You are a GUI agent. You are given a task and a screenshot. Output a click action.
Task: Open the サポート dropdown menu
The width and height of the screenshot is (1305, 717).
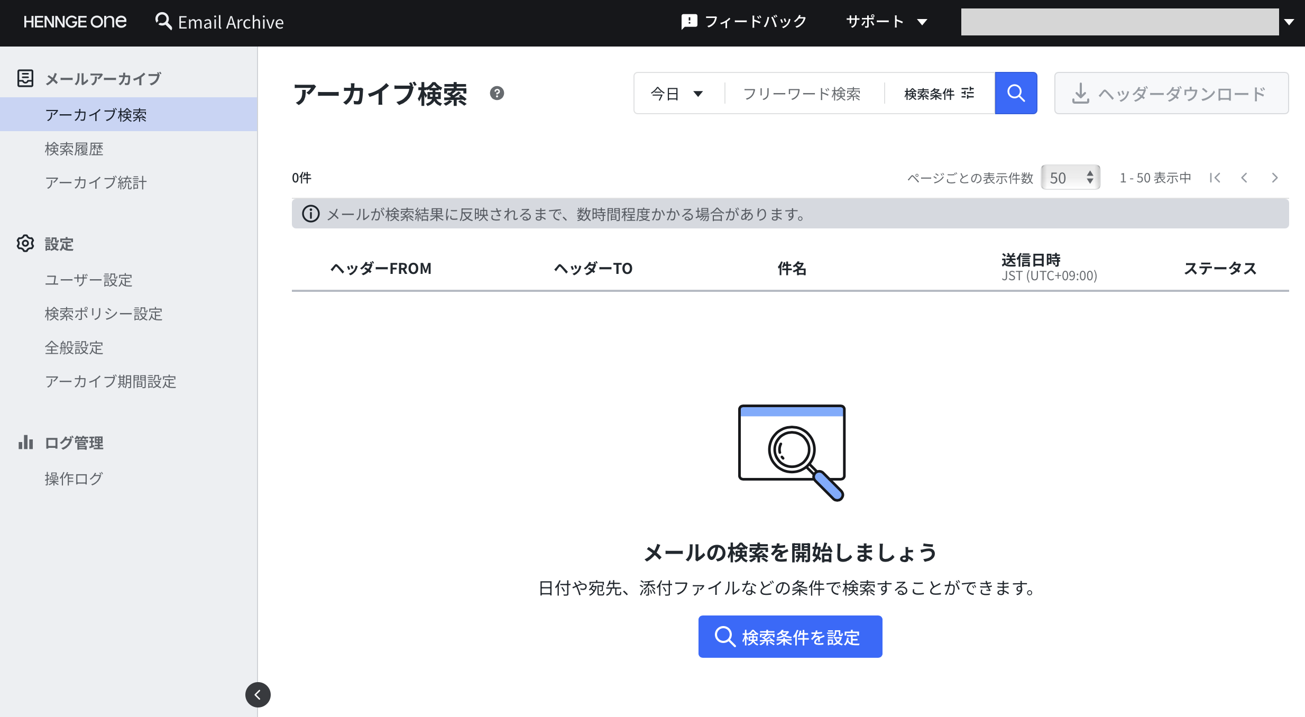(887, 22)
